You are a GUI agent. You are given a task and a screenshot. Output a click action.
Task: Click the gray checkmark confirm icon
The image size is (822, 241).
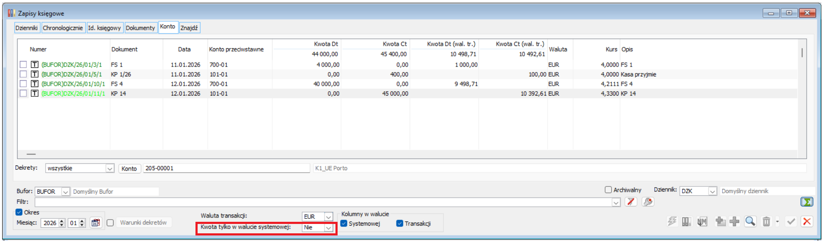click(x=791, y=221)
